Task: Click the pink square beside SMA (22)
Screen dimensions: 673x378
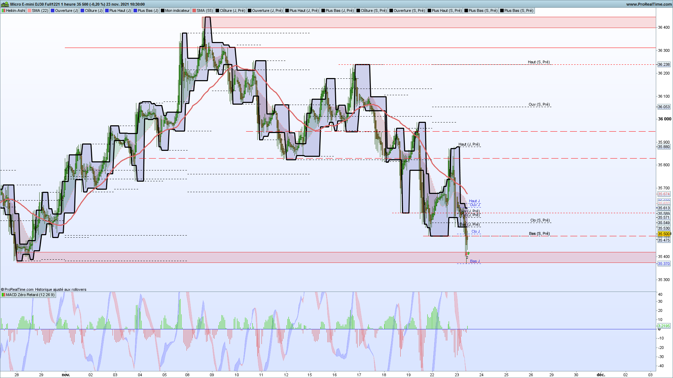Action: [x=30, y=10]
